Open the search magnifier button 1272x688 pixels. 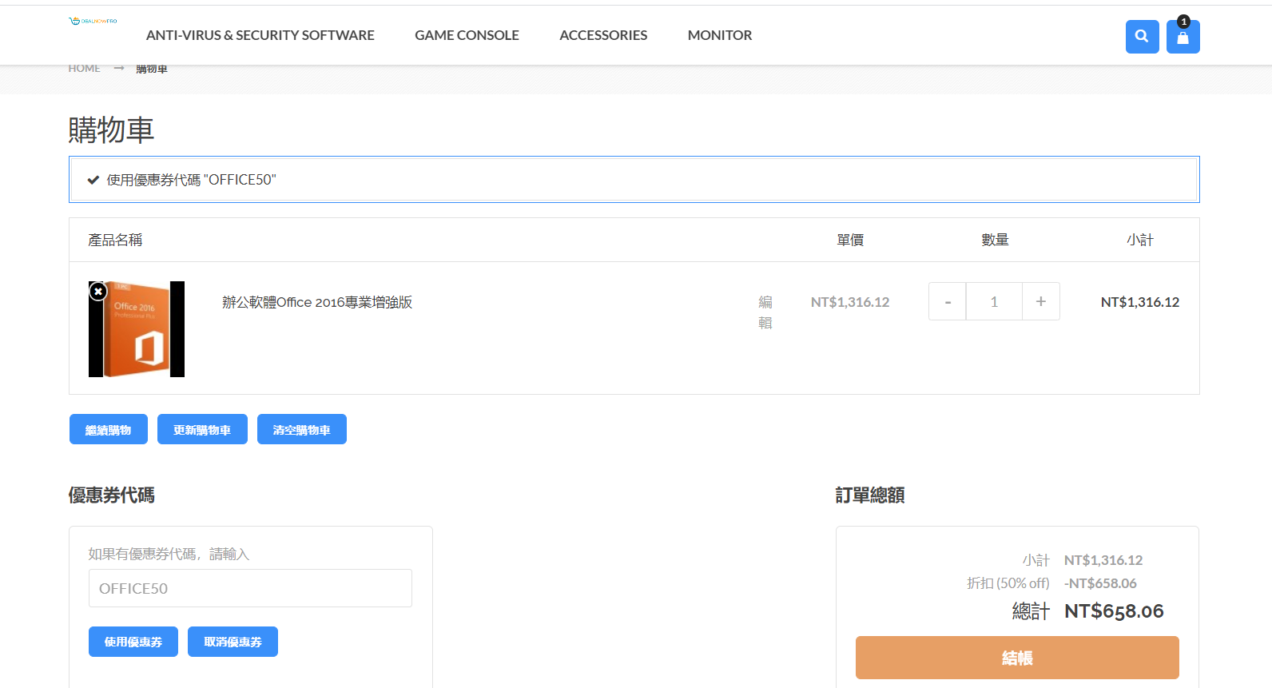pos(1142,37)
